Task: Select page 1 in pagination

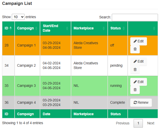Action: pos(138,123)
